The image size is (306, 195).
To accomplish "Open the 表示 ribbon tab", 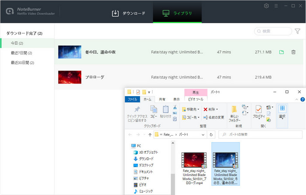I will point(177,99).
